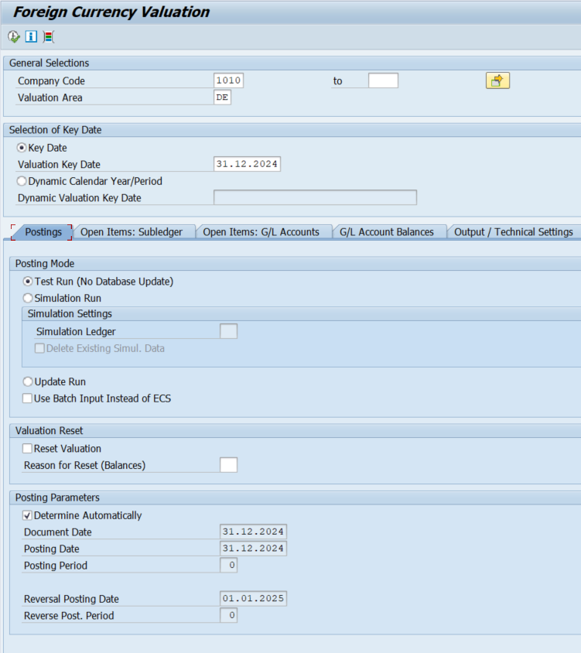The width and height of the screenshot is (581, 653).
Task: Click the Document Date field
Action: tap(253, 532)
